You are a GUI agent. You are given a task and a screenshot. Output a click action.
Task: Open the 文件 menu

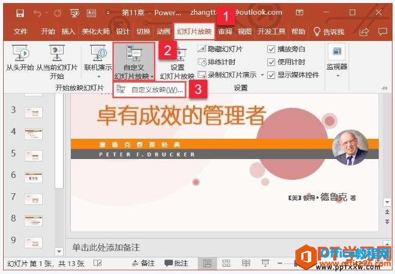tap(20, 32)
